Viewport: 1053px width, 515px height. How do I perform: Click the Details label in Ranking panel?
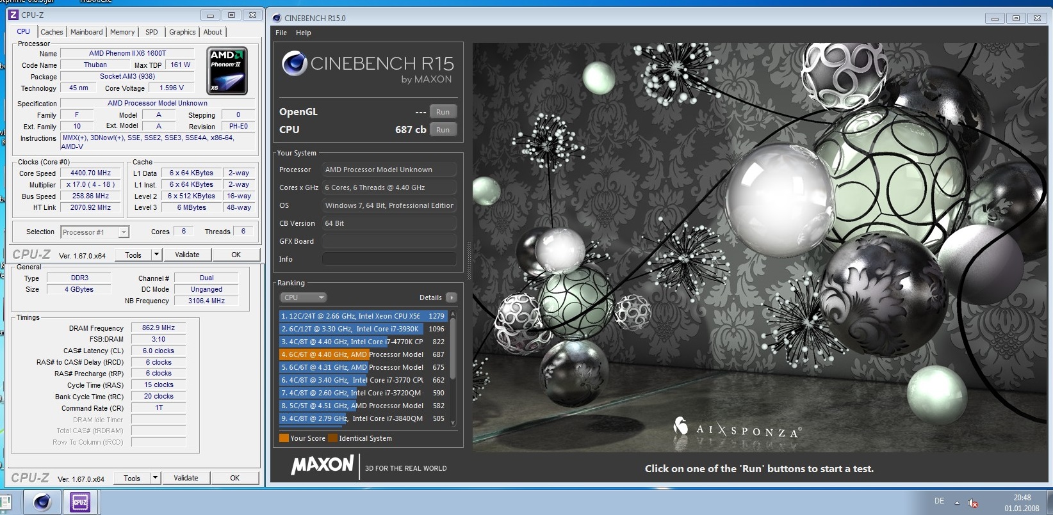pyautogui.click(x=430, y=297)
